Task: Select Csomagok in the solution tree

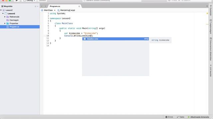Action: (x=14, y=20)
